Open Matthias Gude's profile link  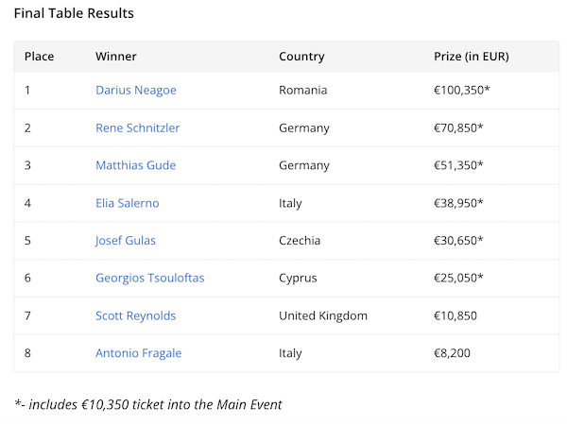pos(136,165)
